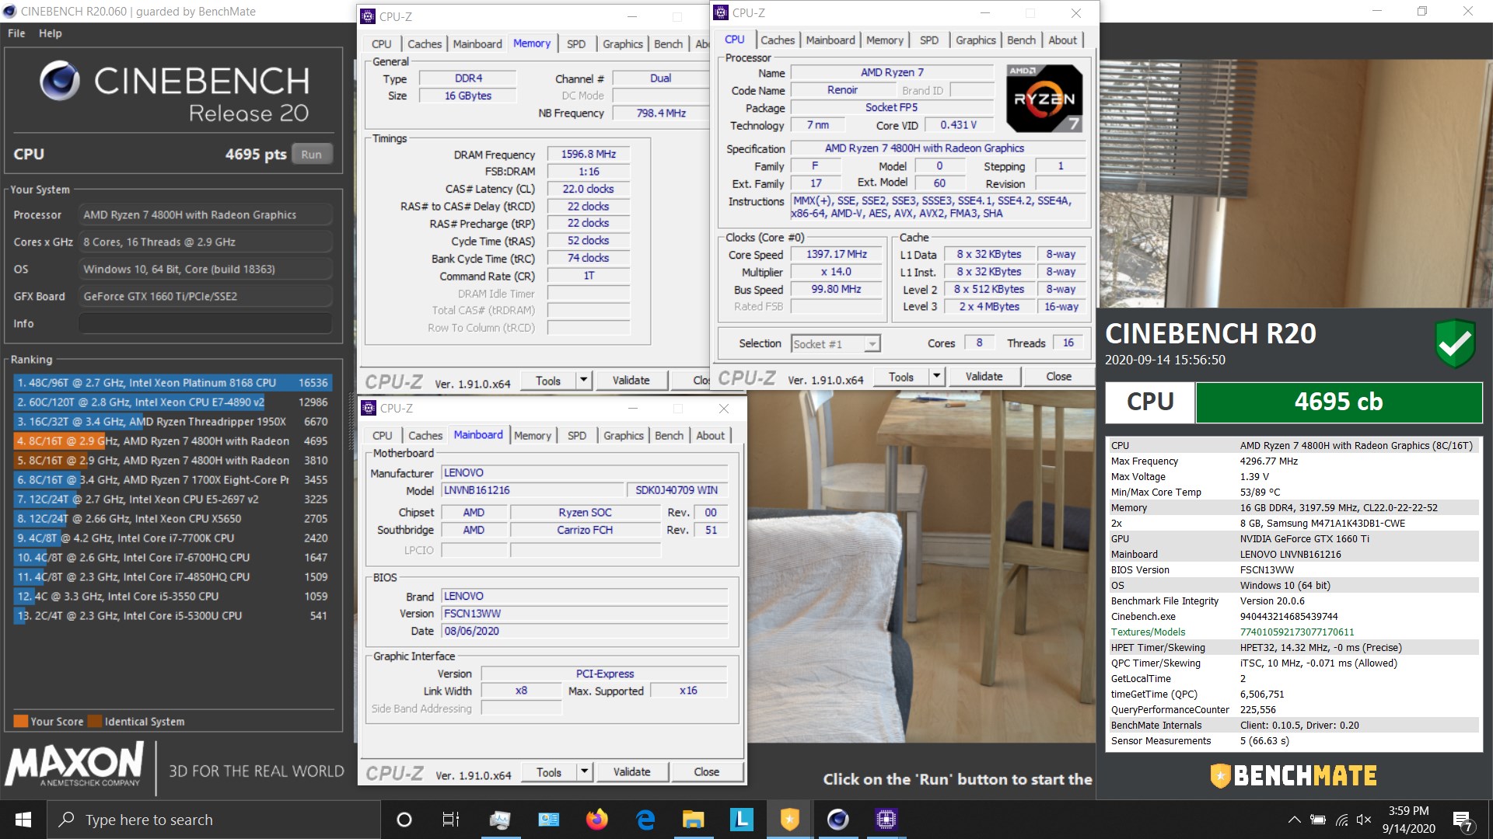
Task: Click Close button in Mainboard CPU-Z window
Action: coord(706,772)
